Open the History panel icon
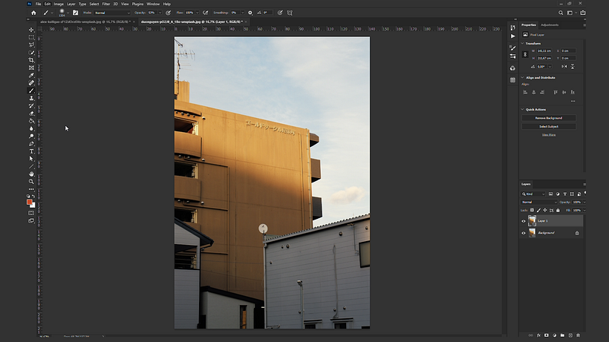The image size is (609, 342). (512, 27)
